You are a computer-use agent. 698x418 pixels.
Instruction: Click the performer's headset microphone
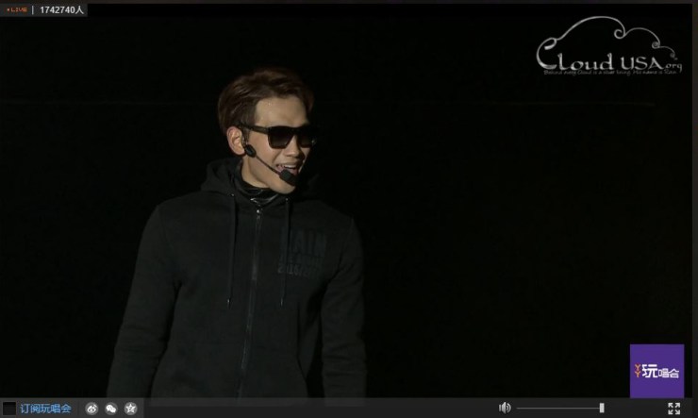(287, 176)
